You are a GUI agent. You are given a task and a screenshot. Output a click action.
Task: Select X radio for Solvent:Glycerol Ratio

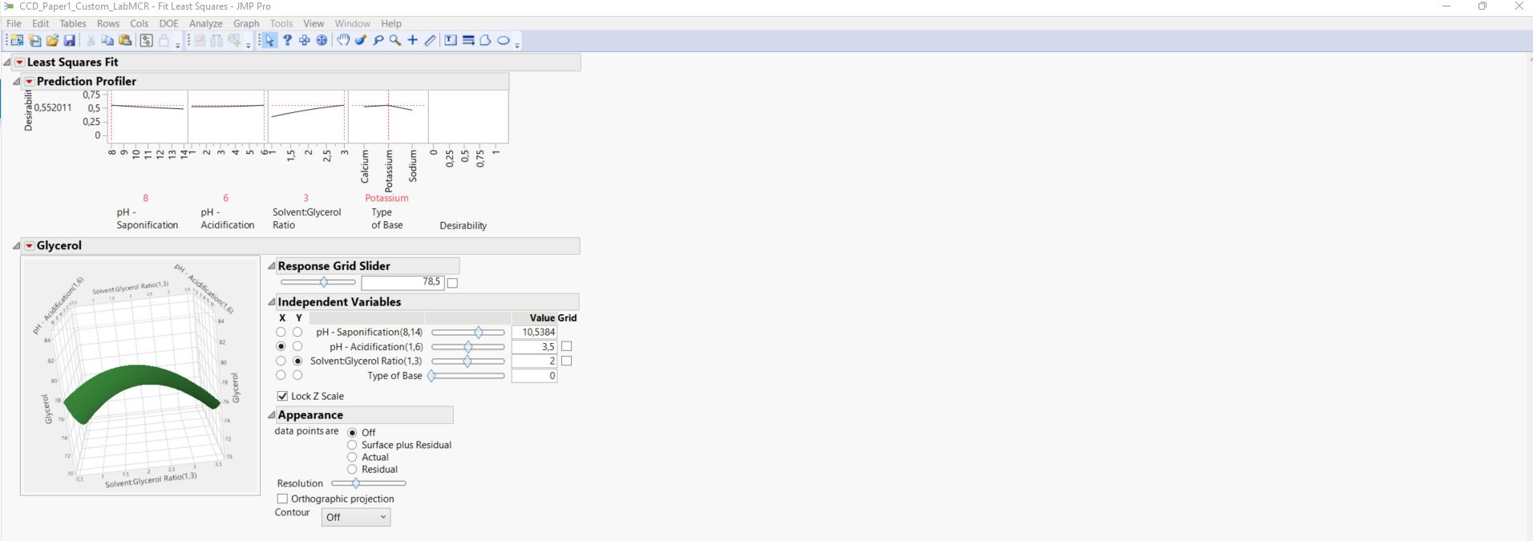pos(281,361)
